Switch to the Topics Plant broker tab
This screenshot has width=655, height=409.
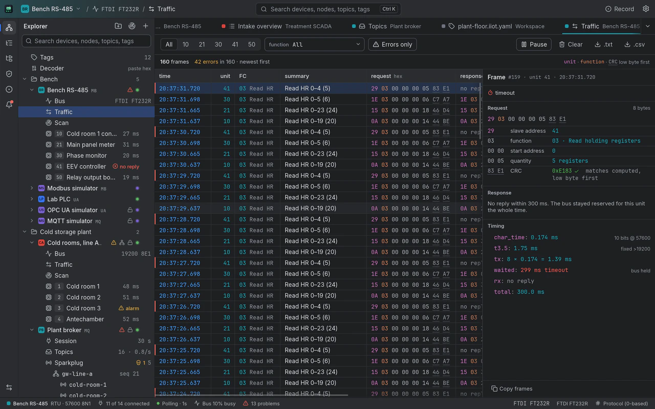[386, 26]
